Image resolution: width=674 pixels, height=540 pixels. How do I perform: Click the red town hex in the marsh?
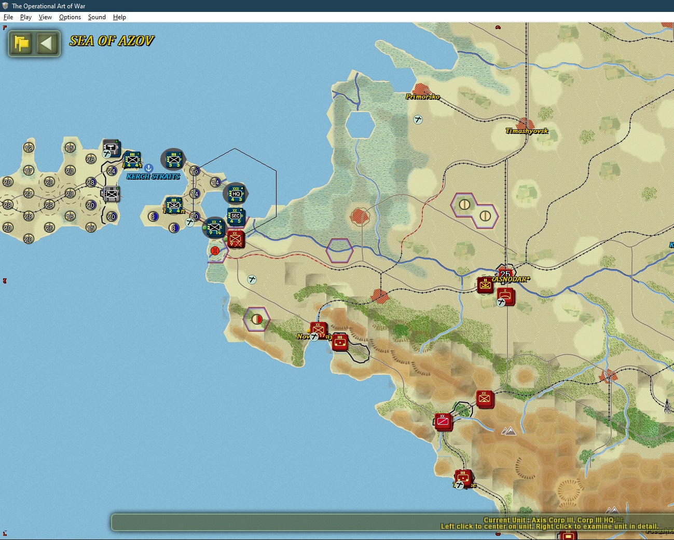(360, 216)
